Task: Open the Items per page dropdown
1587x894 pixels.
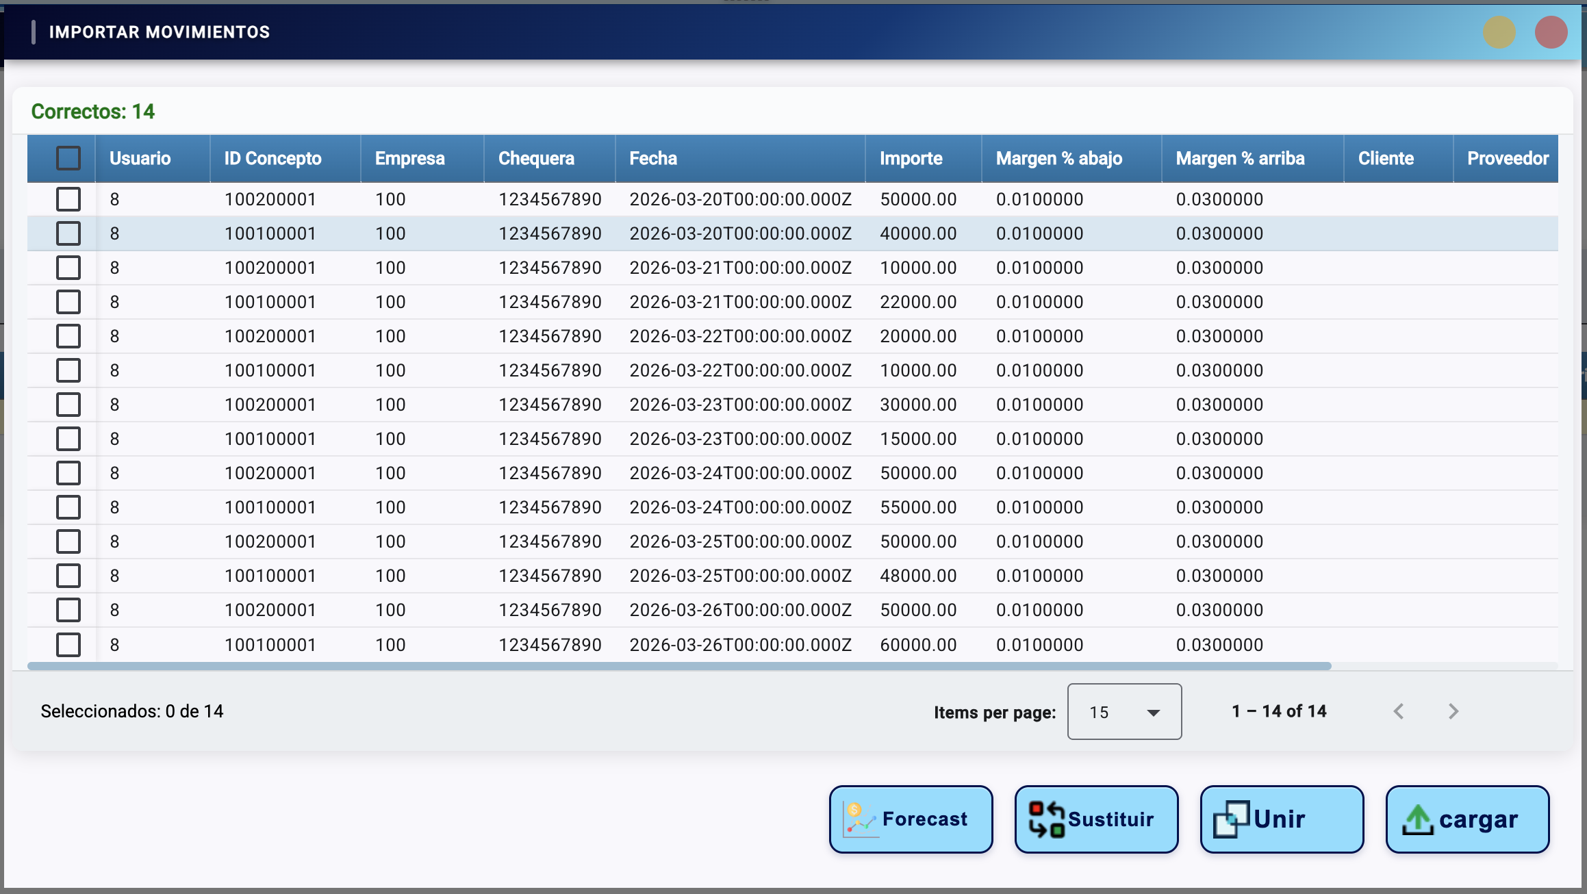Action: 1124,712
